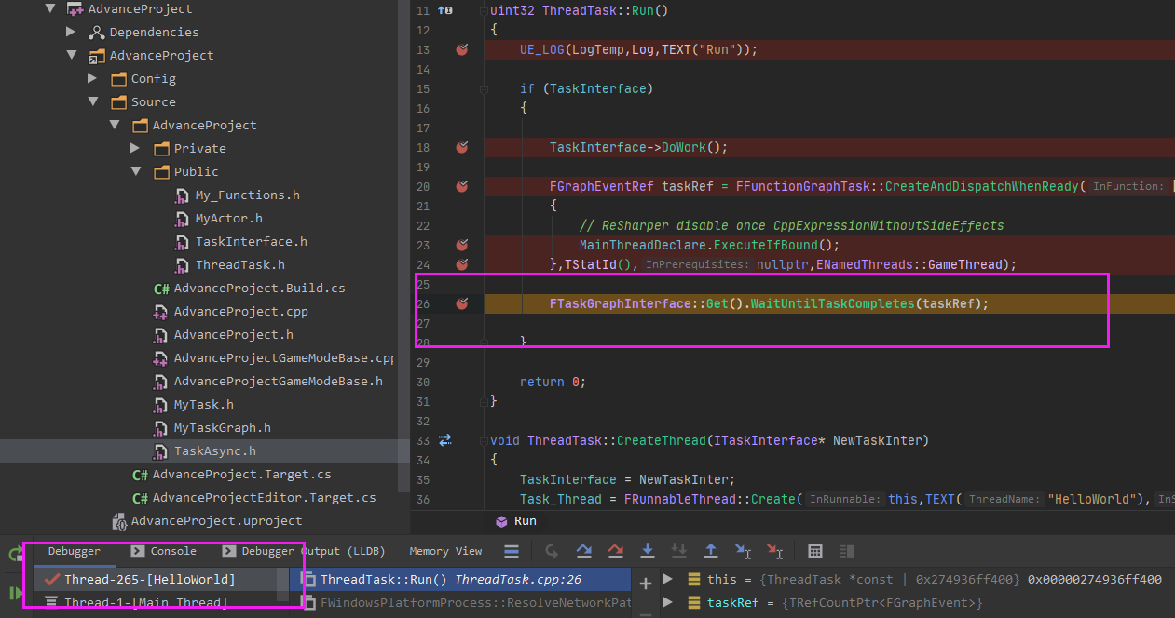1175x618 pixels.
Task: Click the restore layout icon
Action: click(846, 551)
